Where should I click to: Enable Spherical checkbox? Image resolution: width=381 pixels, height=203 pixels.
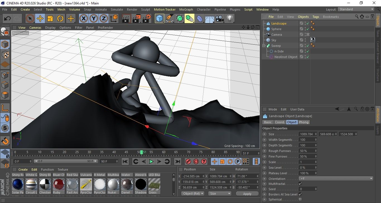pyautogui.click(x=300, y=199)
